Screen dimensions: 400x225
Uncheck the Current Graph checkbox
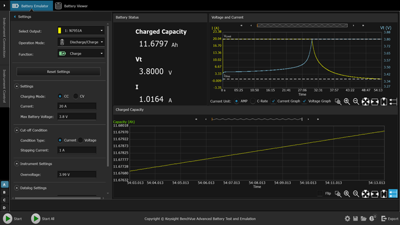point(273,101)
